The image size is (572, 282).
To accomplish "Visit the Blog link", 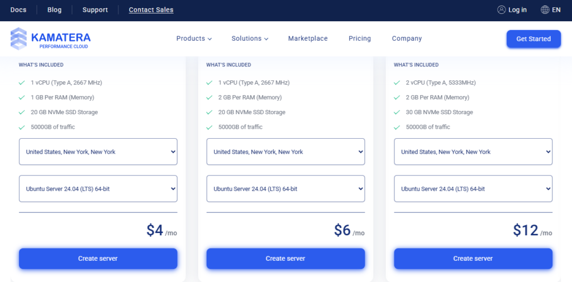I will click(x=55, y=10).
